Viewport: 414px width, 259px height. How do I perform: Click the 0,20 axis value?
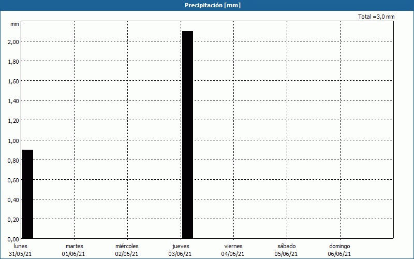[x=13, y=220]
